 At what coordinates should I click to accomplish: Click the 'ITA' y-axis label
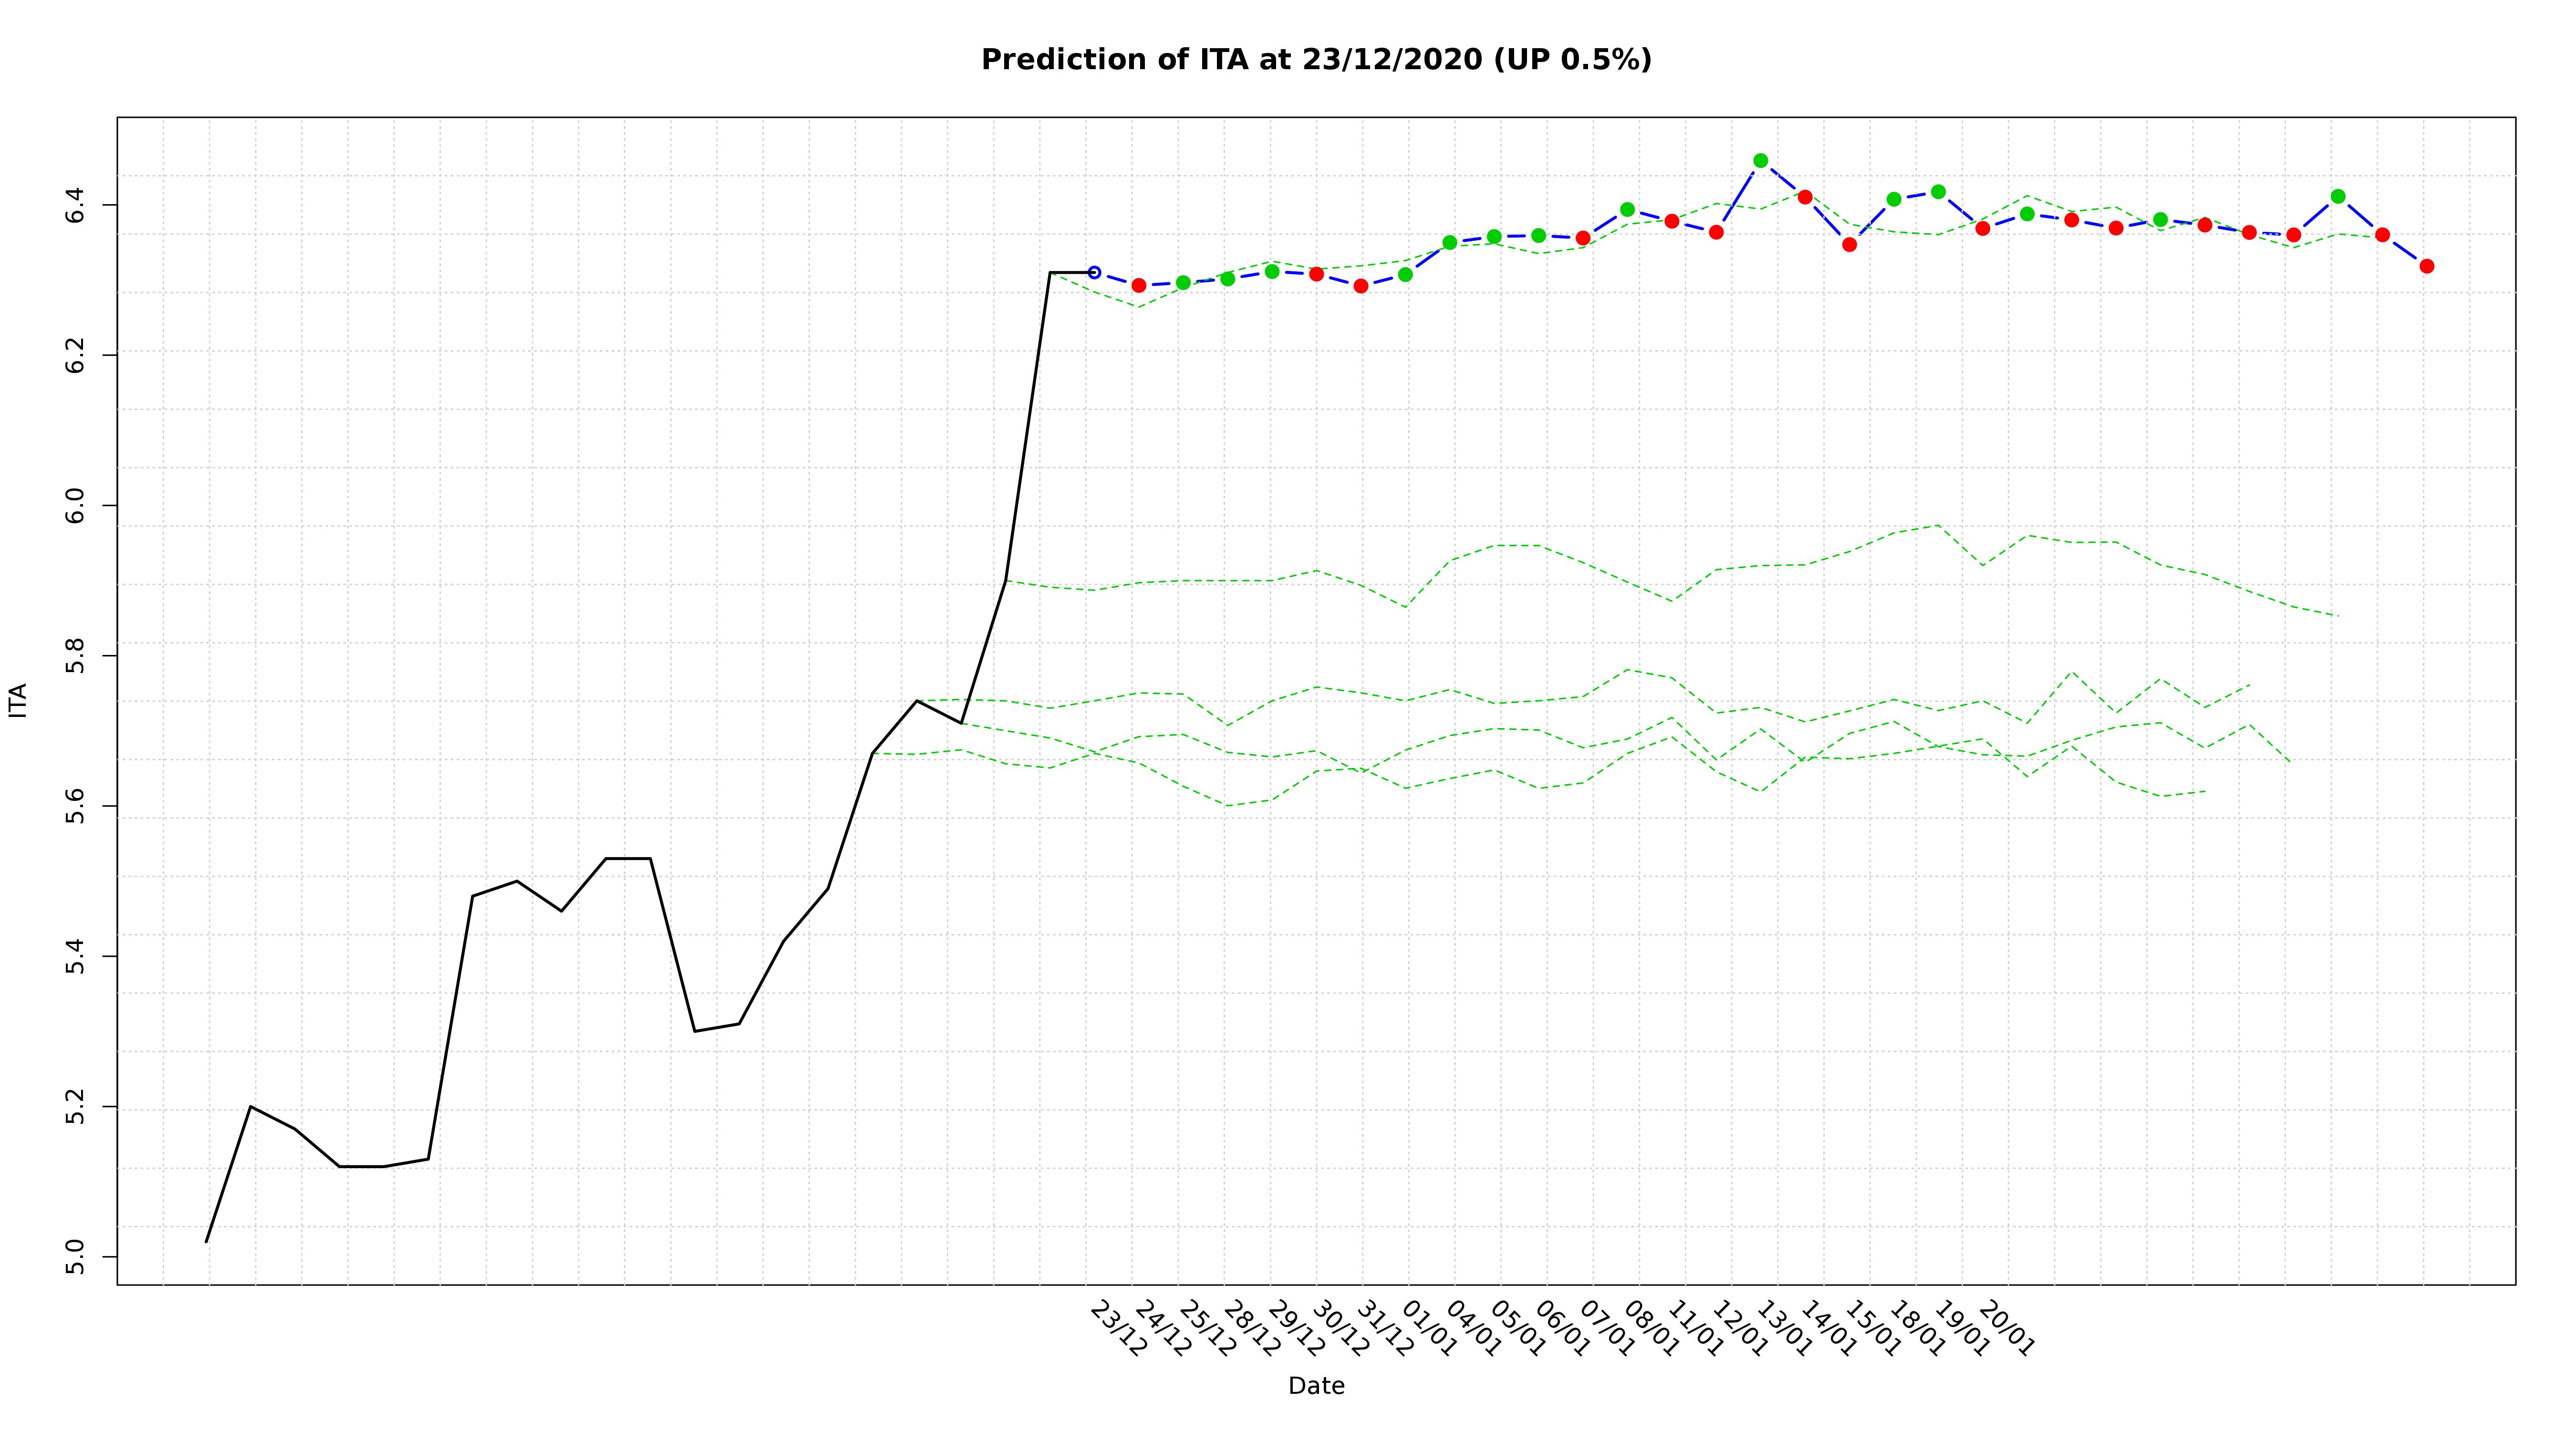(18, 700)
